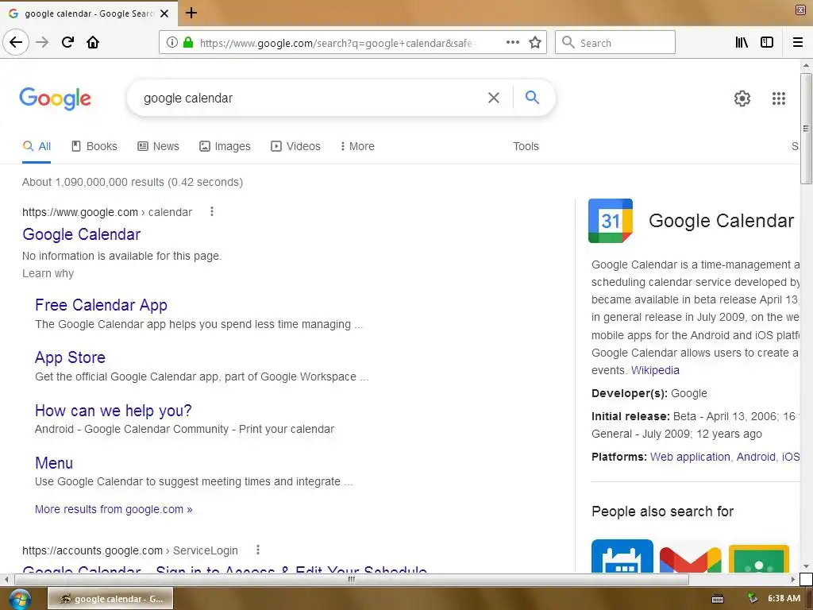Image resolution: width=813 pixels, height=610 pixels.
Task: Show site information icon in address bar
Action: point(172,43)
